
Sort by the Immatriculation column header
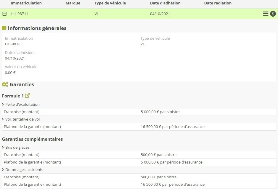(26, 3)
